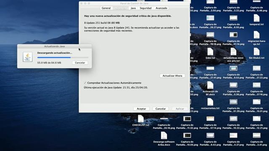Select the Sin titulo2.txt file icon

coord(256,52)
